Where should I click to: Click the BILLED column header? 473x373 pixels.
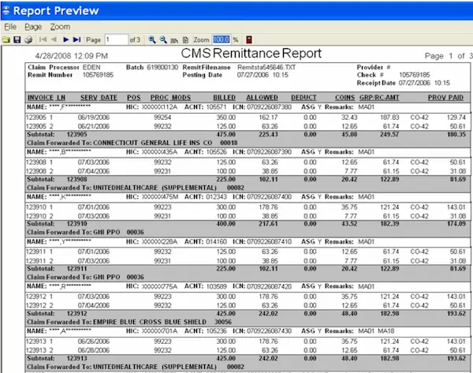click(224, 98)
